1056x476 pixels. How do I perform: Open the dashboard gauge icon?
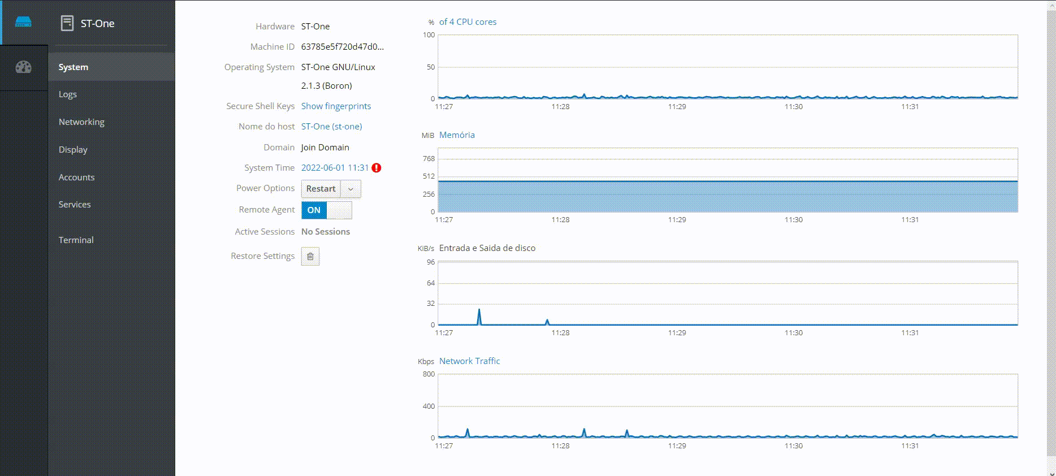[23, 67]
